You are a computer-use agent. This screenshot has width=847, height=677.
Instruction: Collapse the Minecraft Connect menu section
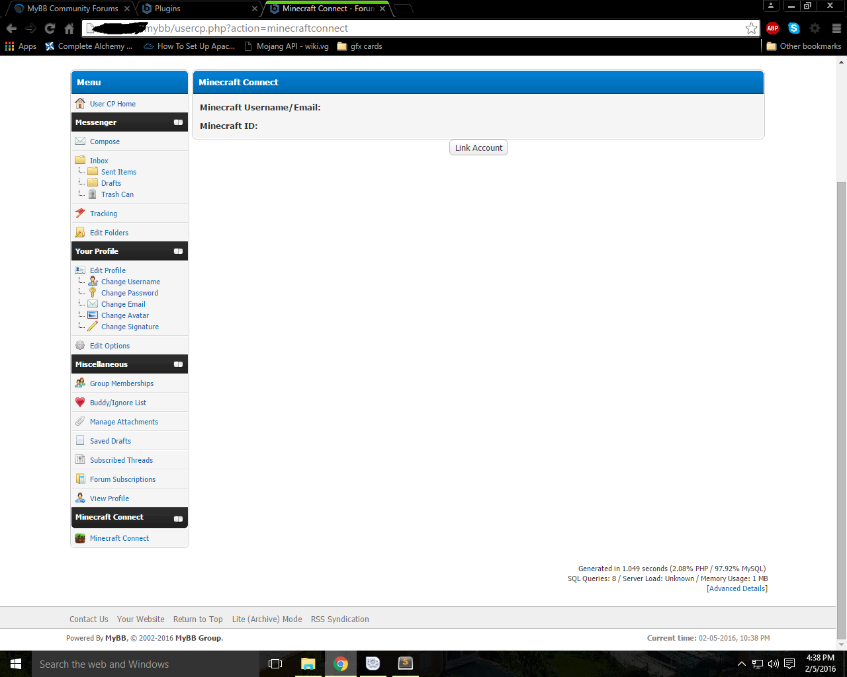(x=178, y=519)
